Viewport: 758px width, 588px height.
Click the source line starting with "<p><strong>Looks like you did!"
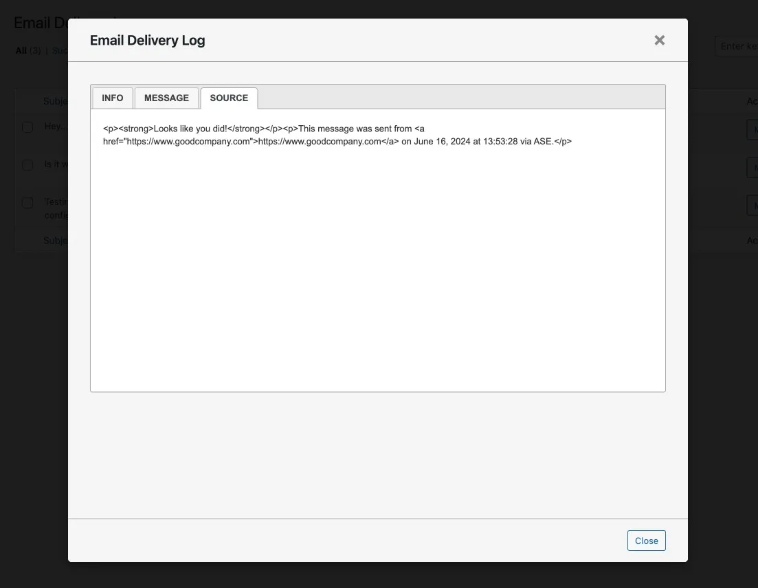263,129
